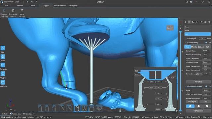
Task: Click the Suspend Detection tool
Action: 4,13
